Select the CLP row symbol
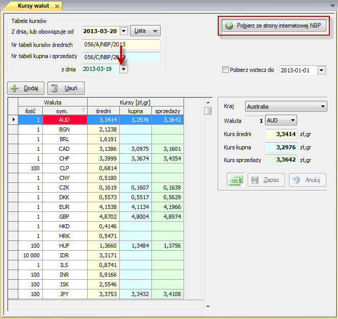This screenshot has height=319, width=338. click(65, 168)
